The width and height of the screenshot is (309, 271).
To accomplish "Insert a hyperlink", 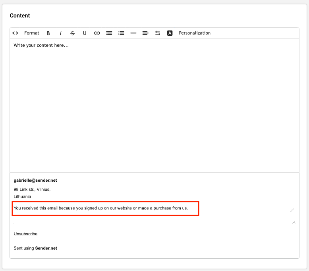I will 97,33.
